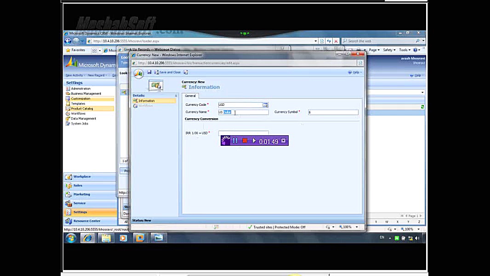
Task: Open the New Activity menu
Action: point(75,75)
